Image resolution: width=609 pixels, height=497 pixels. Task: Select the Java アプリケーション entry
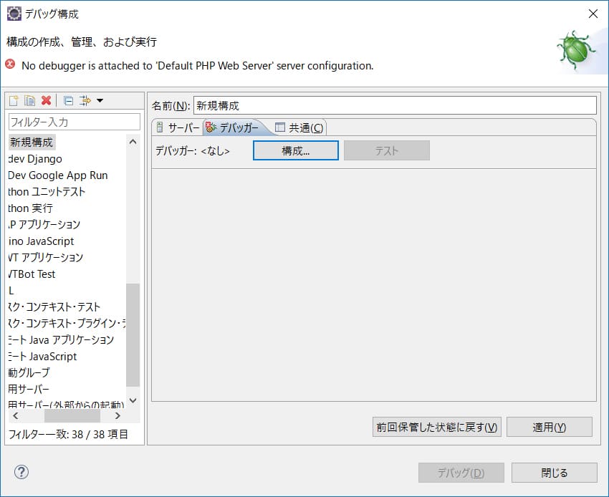coord(62,339)
